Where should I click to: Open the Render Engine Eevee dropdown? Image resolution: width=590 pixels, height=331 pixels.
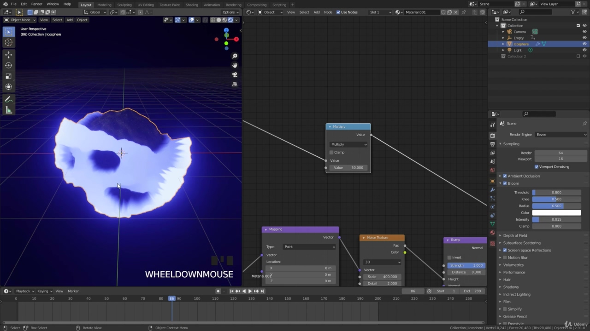(x=561, y=135)
